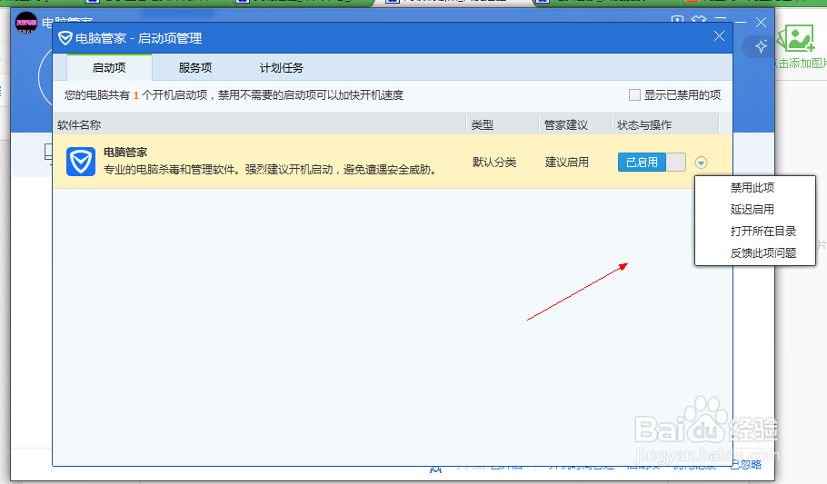
Task: Click the 管家建议 column header
Action: pos(565,125)
